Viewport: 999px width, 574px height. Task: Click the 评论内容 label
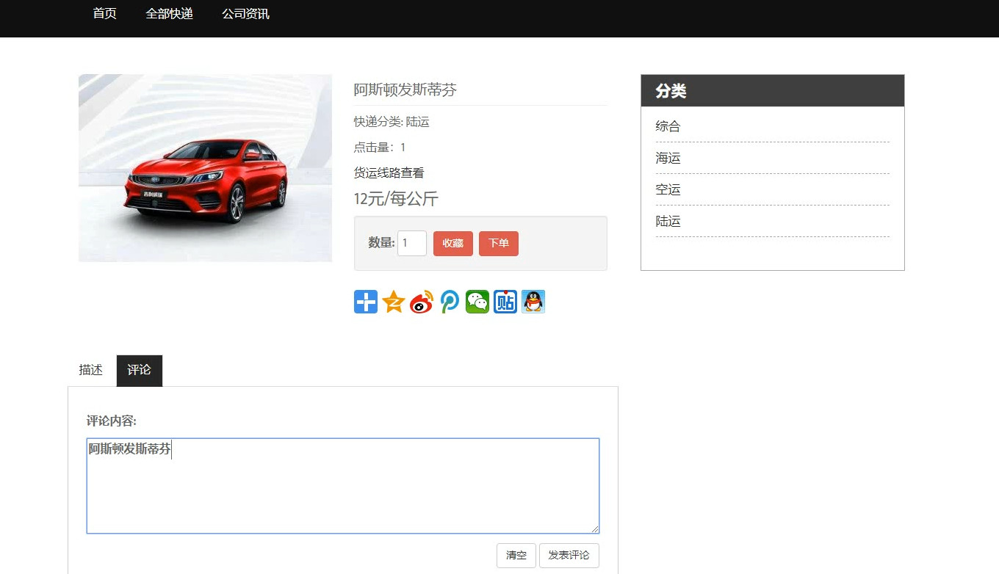112,421
